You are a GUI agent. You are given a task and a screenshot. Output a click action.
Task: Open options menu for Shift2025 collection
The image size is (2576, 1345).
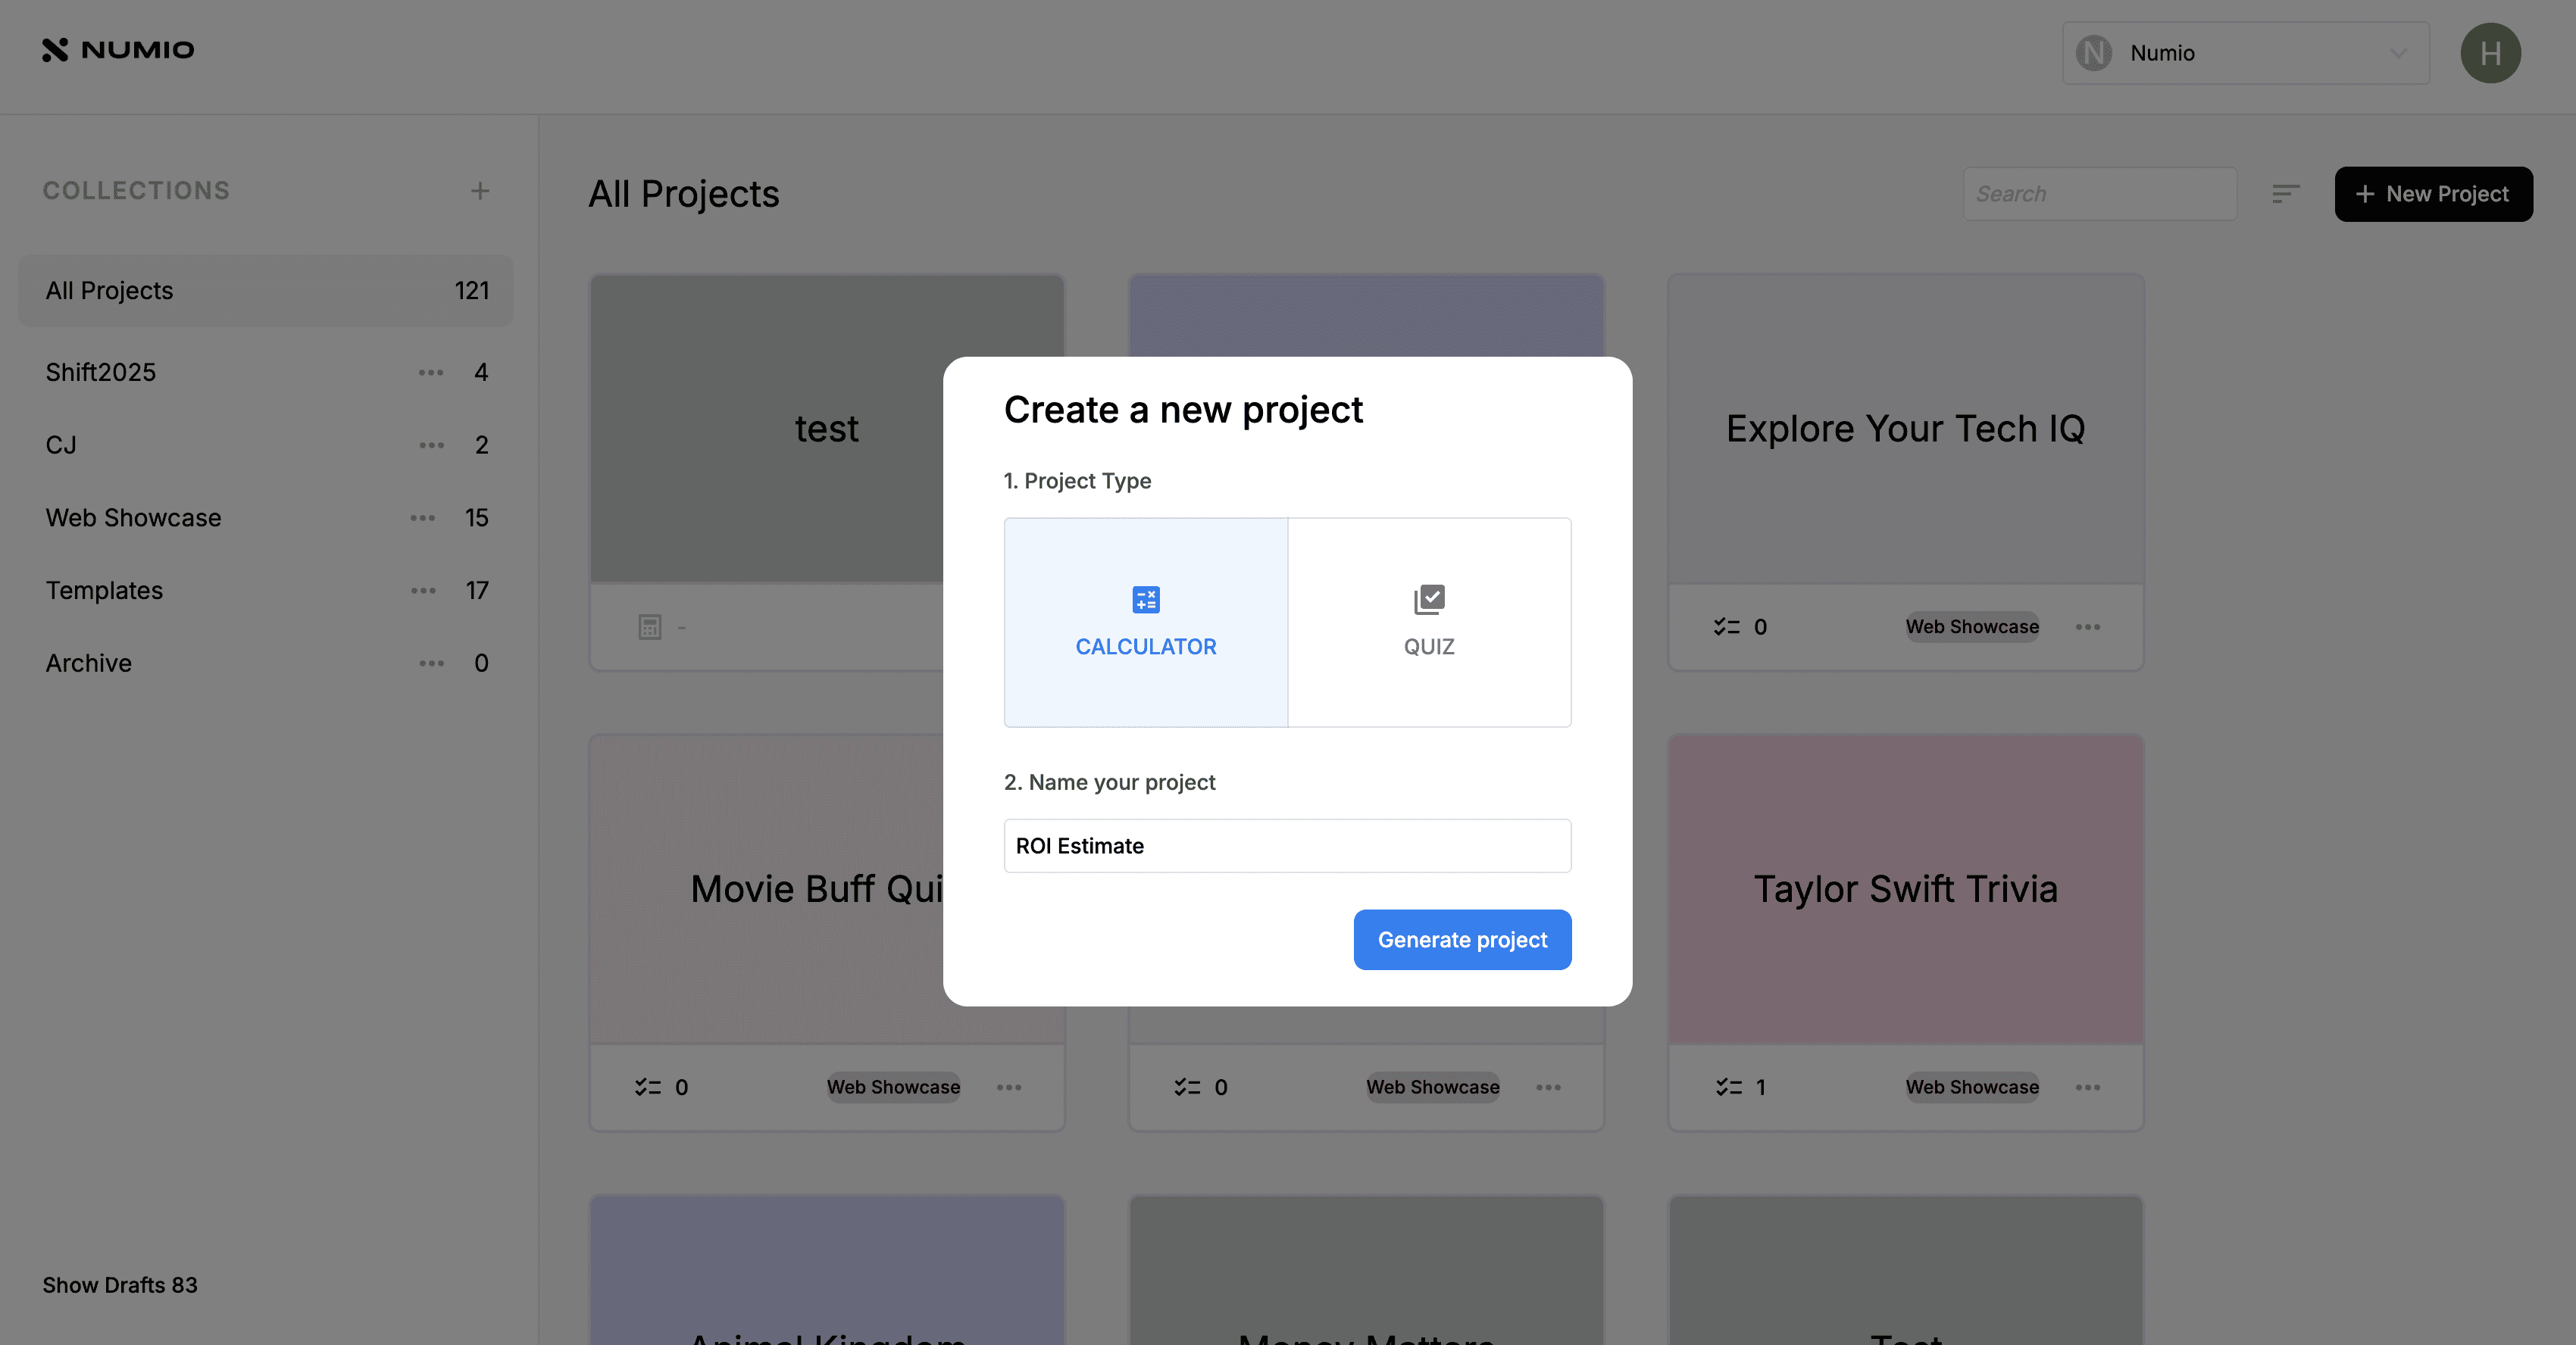tap(431, 373)
